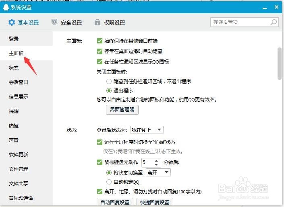Open 文件管理 in the sidebar
This screenshot has height=207, width=284.
tap(26, 169)
